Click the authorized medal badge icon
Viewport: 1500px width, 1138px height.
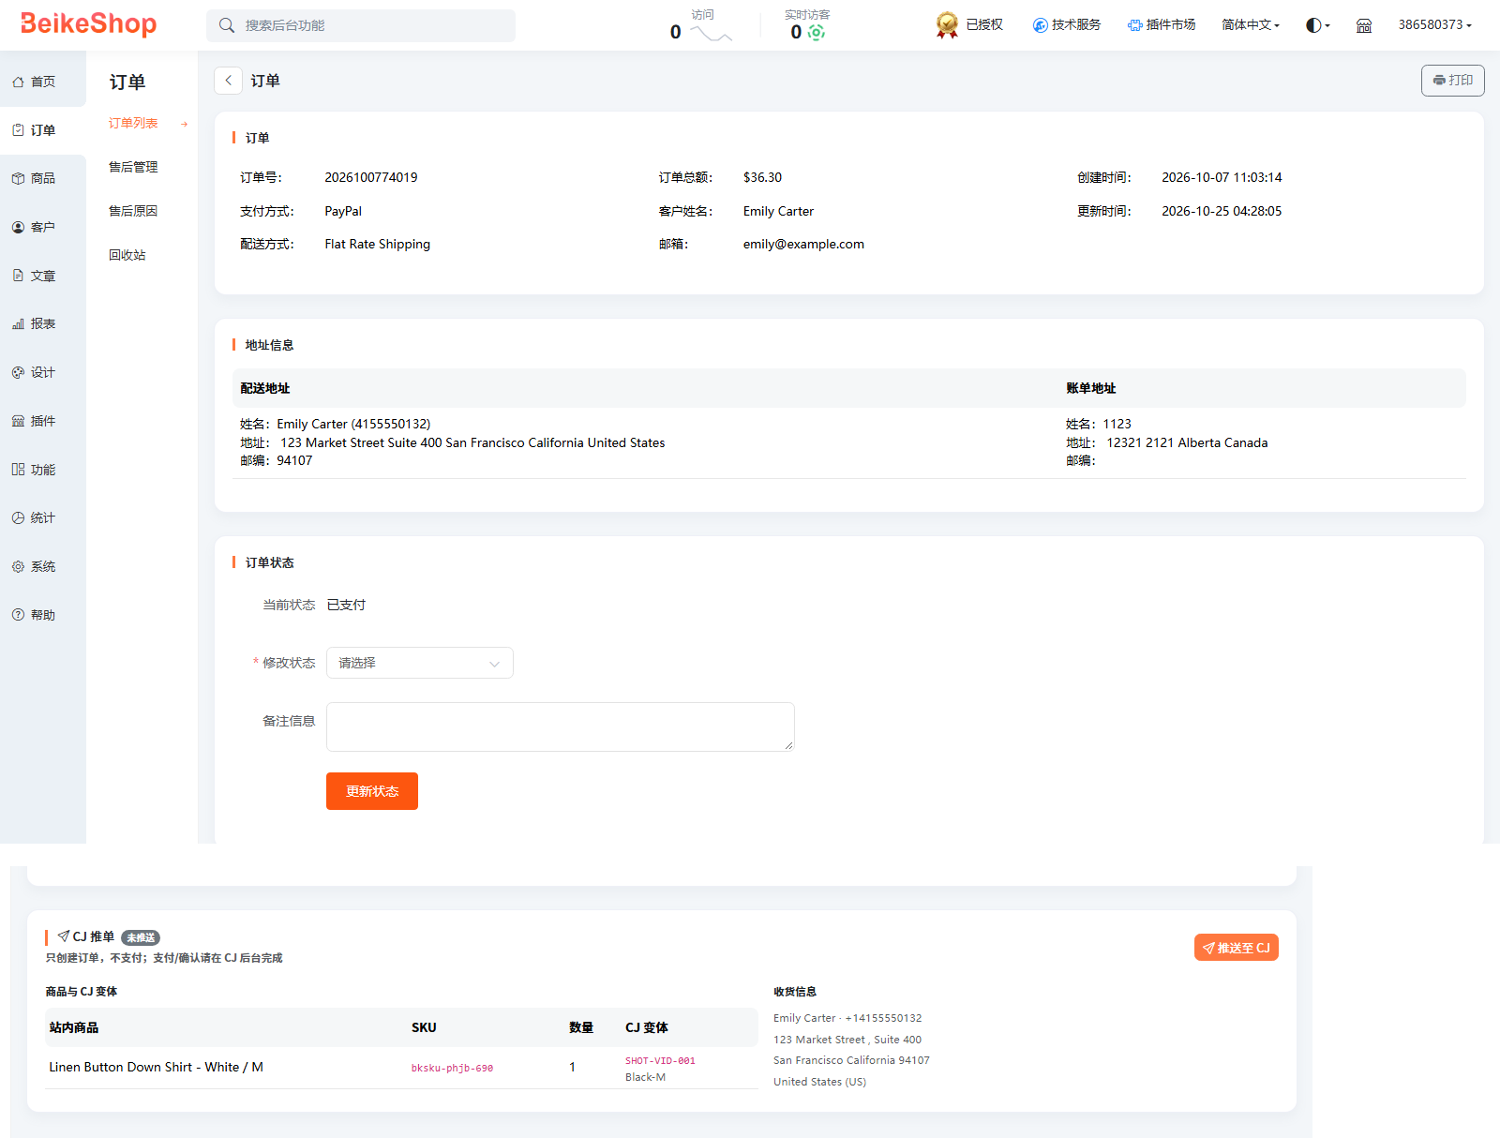947,25
